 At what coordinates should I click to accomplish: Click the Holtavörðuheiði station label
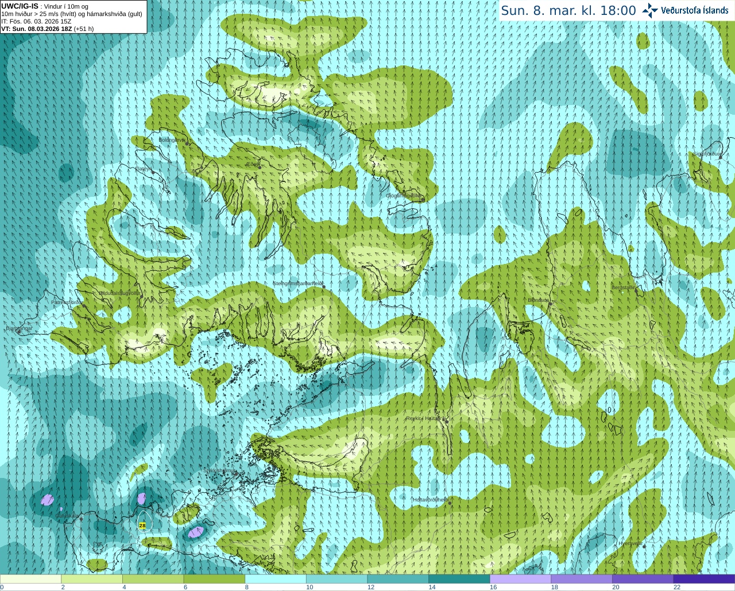click(x=430, y=500)
